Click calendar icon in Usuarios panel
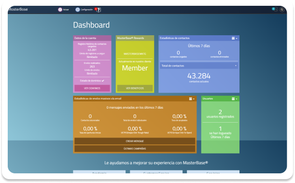 [x=233, y=99]
